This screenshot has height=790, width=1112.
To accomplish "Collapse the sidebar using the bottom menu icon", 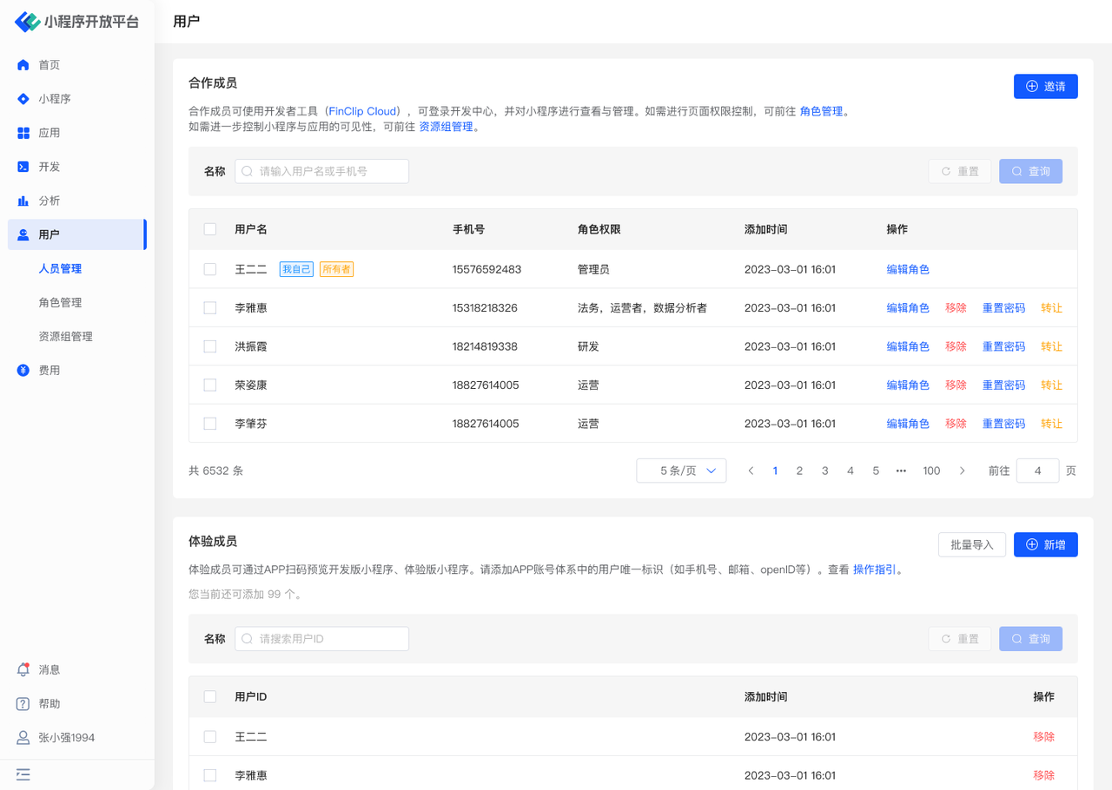I will point(23,774).
